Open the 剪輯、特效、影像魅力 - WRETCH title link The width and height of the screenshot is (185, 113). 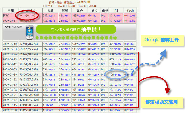68,2
